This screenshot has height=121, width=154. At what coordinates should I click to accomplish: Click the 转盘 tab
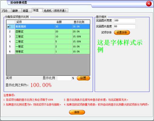coord(37,10)
